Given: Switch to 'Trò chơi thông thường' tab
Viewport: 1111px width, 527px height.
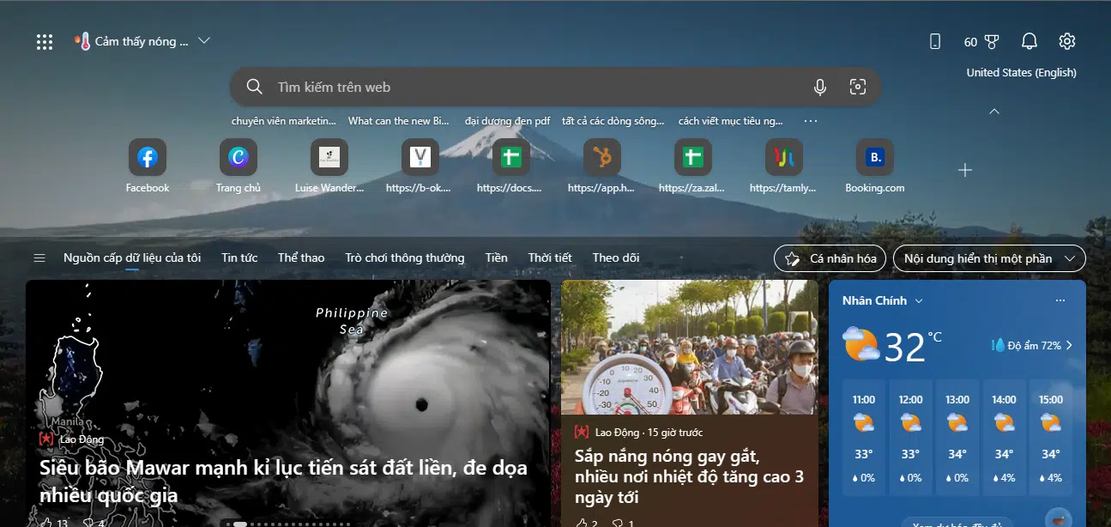Looking at the screenshot, I should click(x=405, y=257).
